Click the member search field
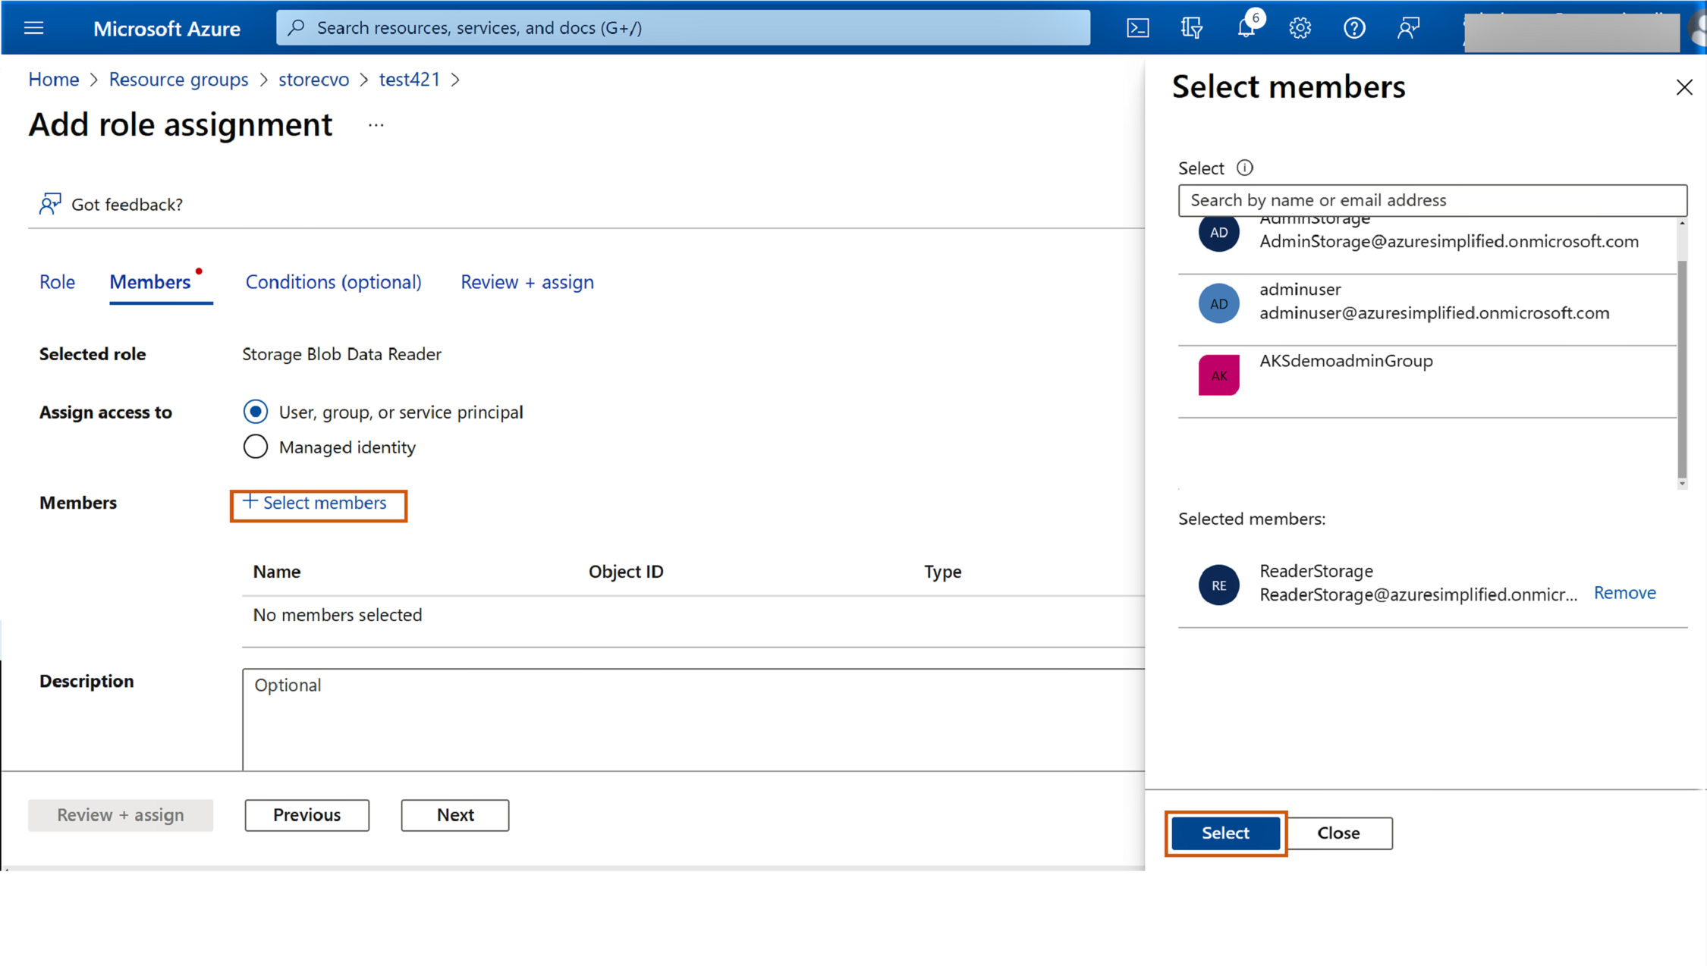This screenshot has height=966, width=1707. (x=1432, y=200)
